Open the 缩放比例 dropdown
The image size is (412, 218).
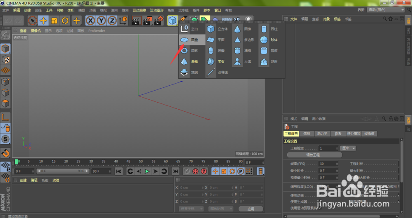(221, 209)
